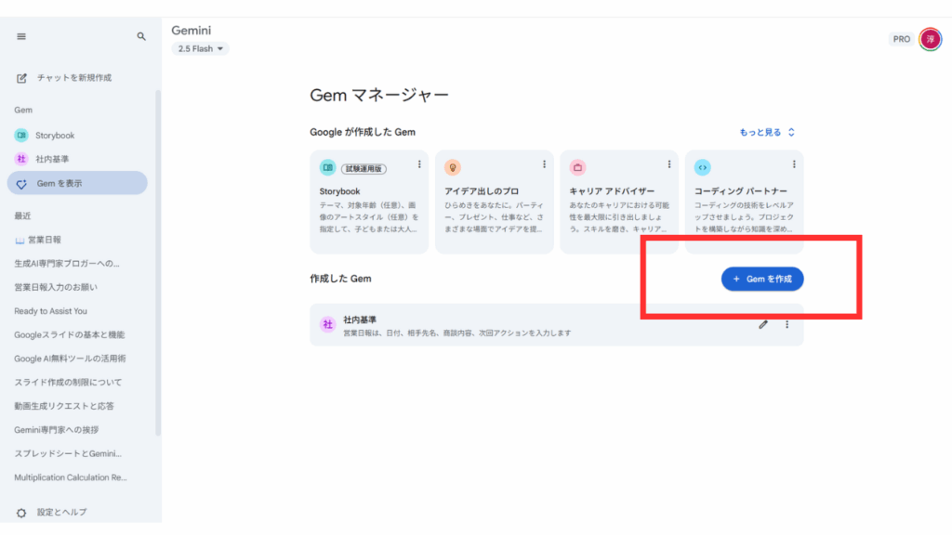Click the Storybook Gem icon in sidebar
The image size is (952, 535).
[x=21, y=136]
